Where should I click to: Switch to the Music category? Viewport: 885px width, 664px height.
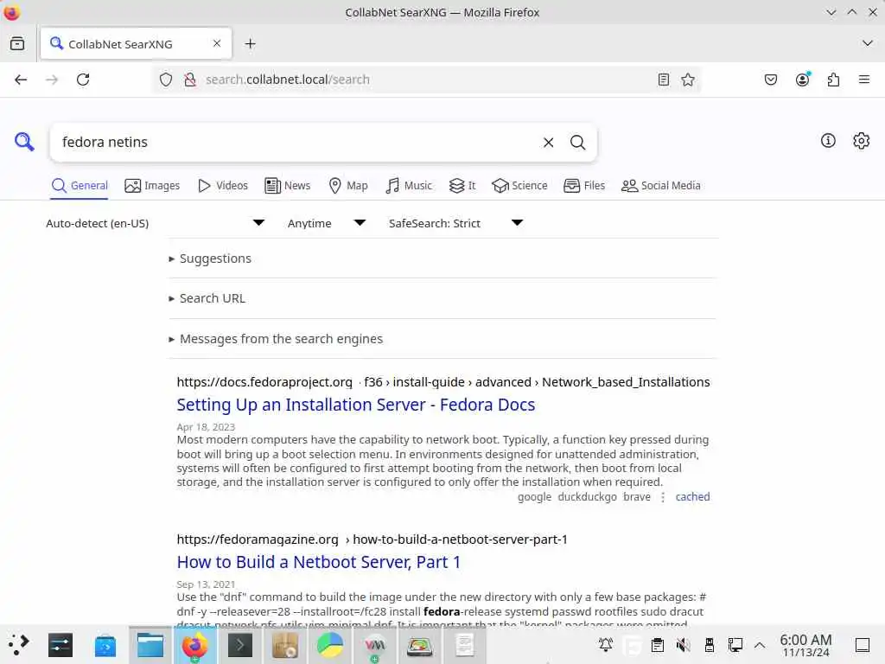[x=409, y=186]
